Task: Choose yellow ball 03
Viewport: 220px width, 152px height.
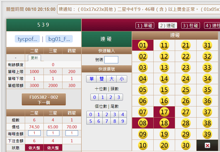Action: pos(143,68)
